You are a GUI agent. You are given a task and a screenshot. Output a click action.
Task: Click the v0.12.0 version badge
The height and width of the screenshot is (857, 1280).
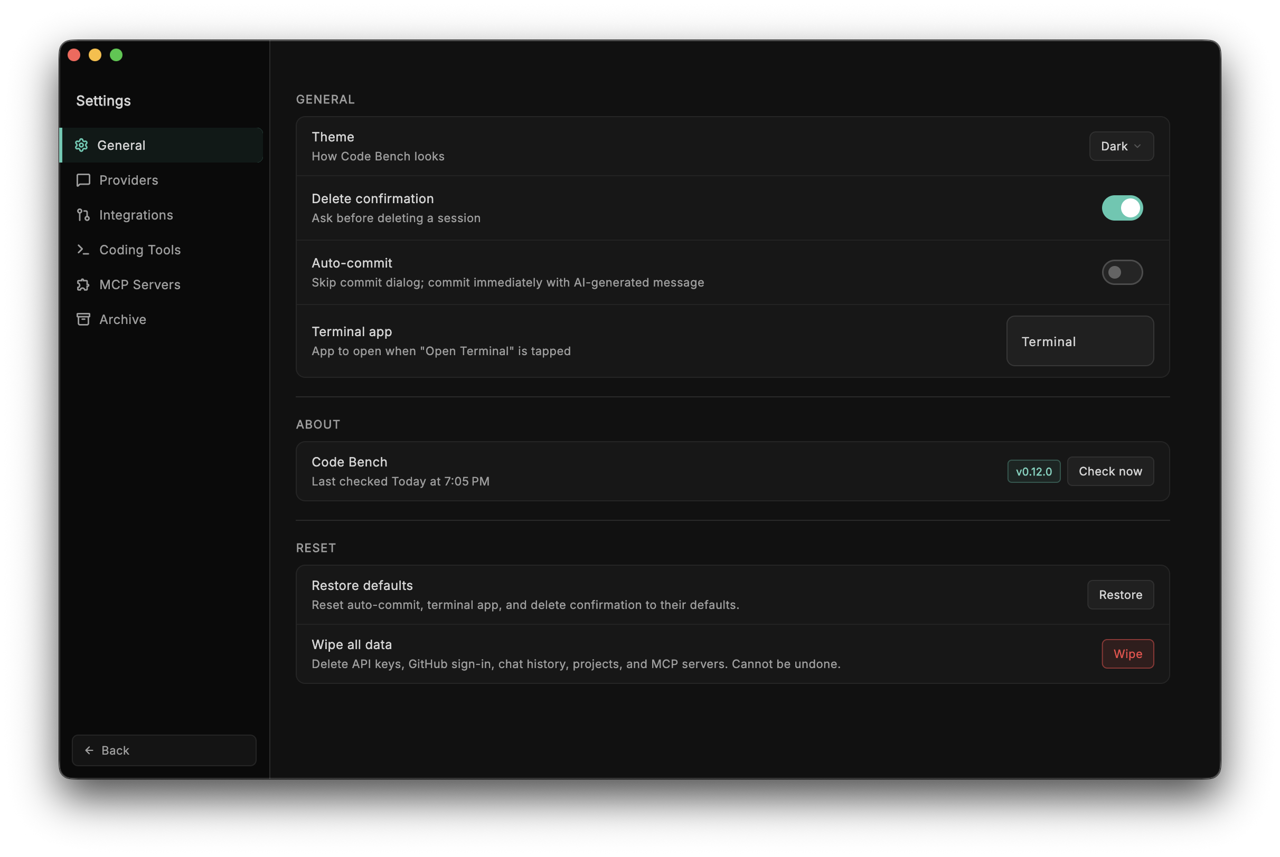click(x=1033, y=471)
